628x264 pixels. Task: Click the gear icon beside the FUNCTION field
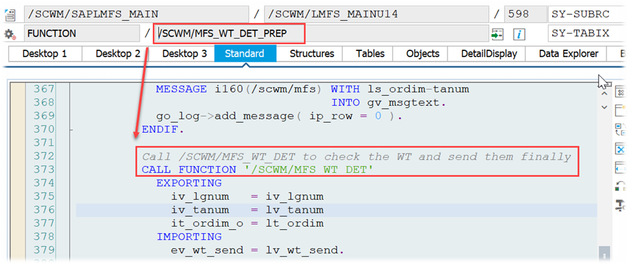[x=9, y=34]
